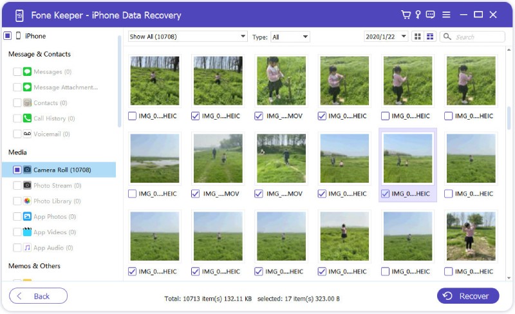Click the App Photos icon

27,216
